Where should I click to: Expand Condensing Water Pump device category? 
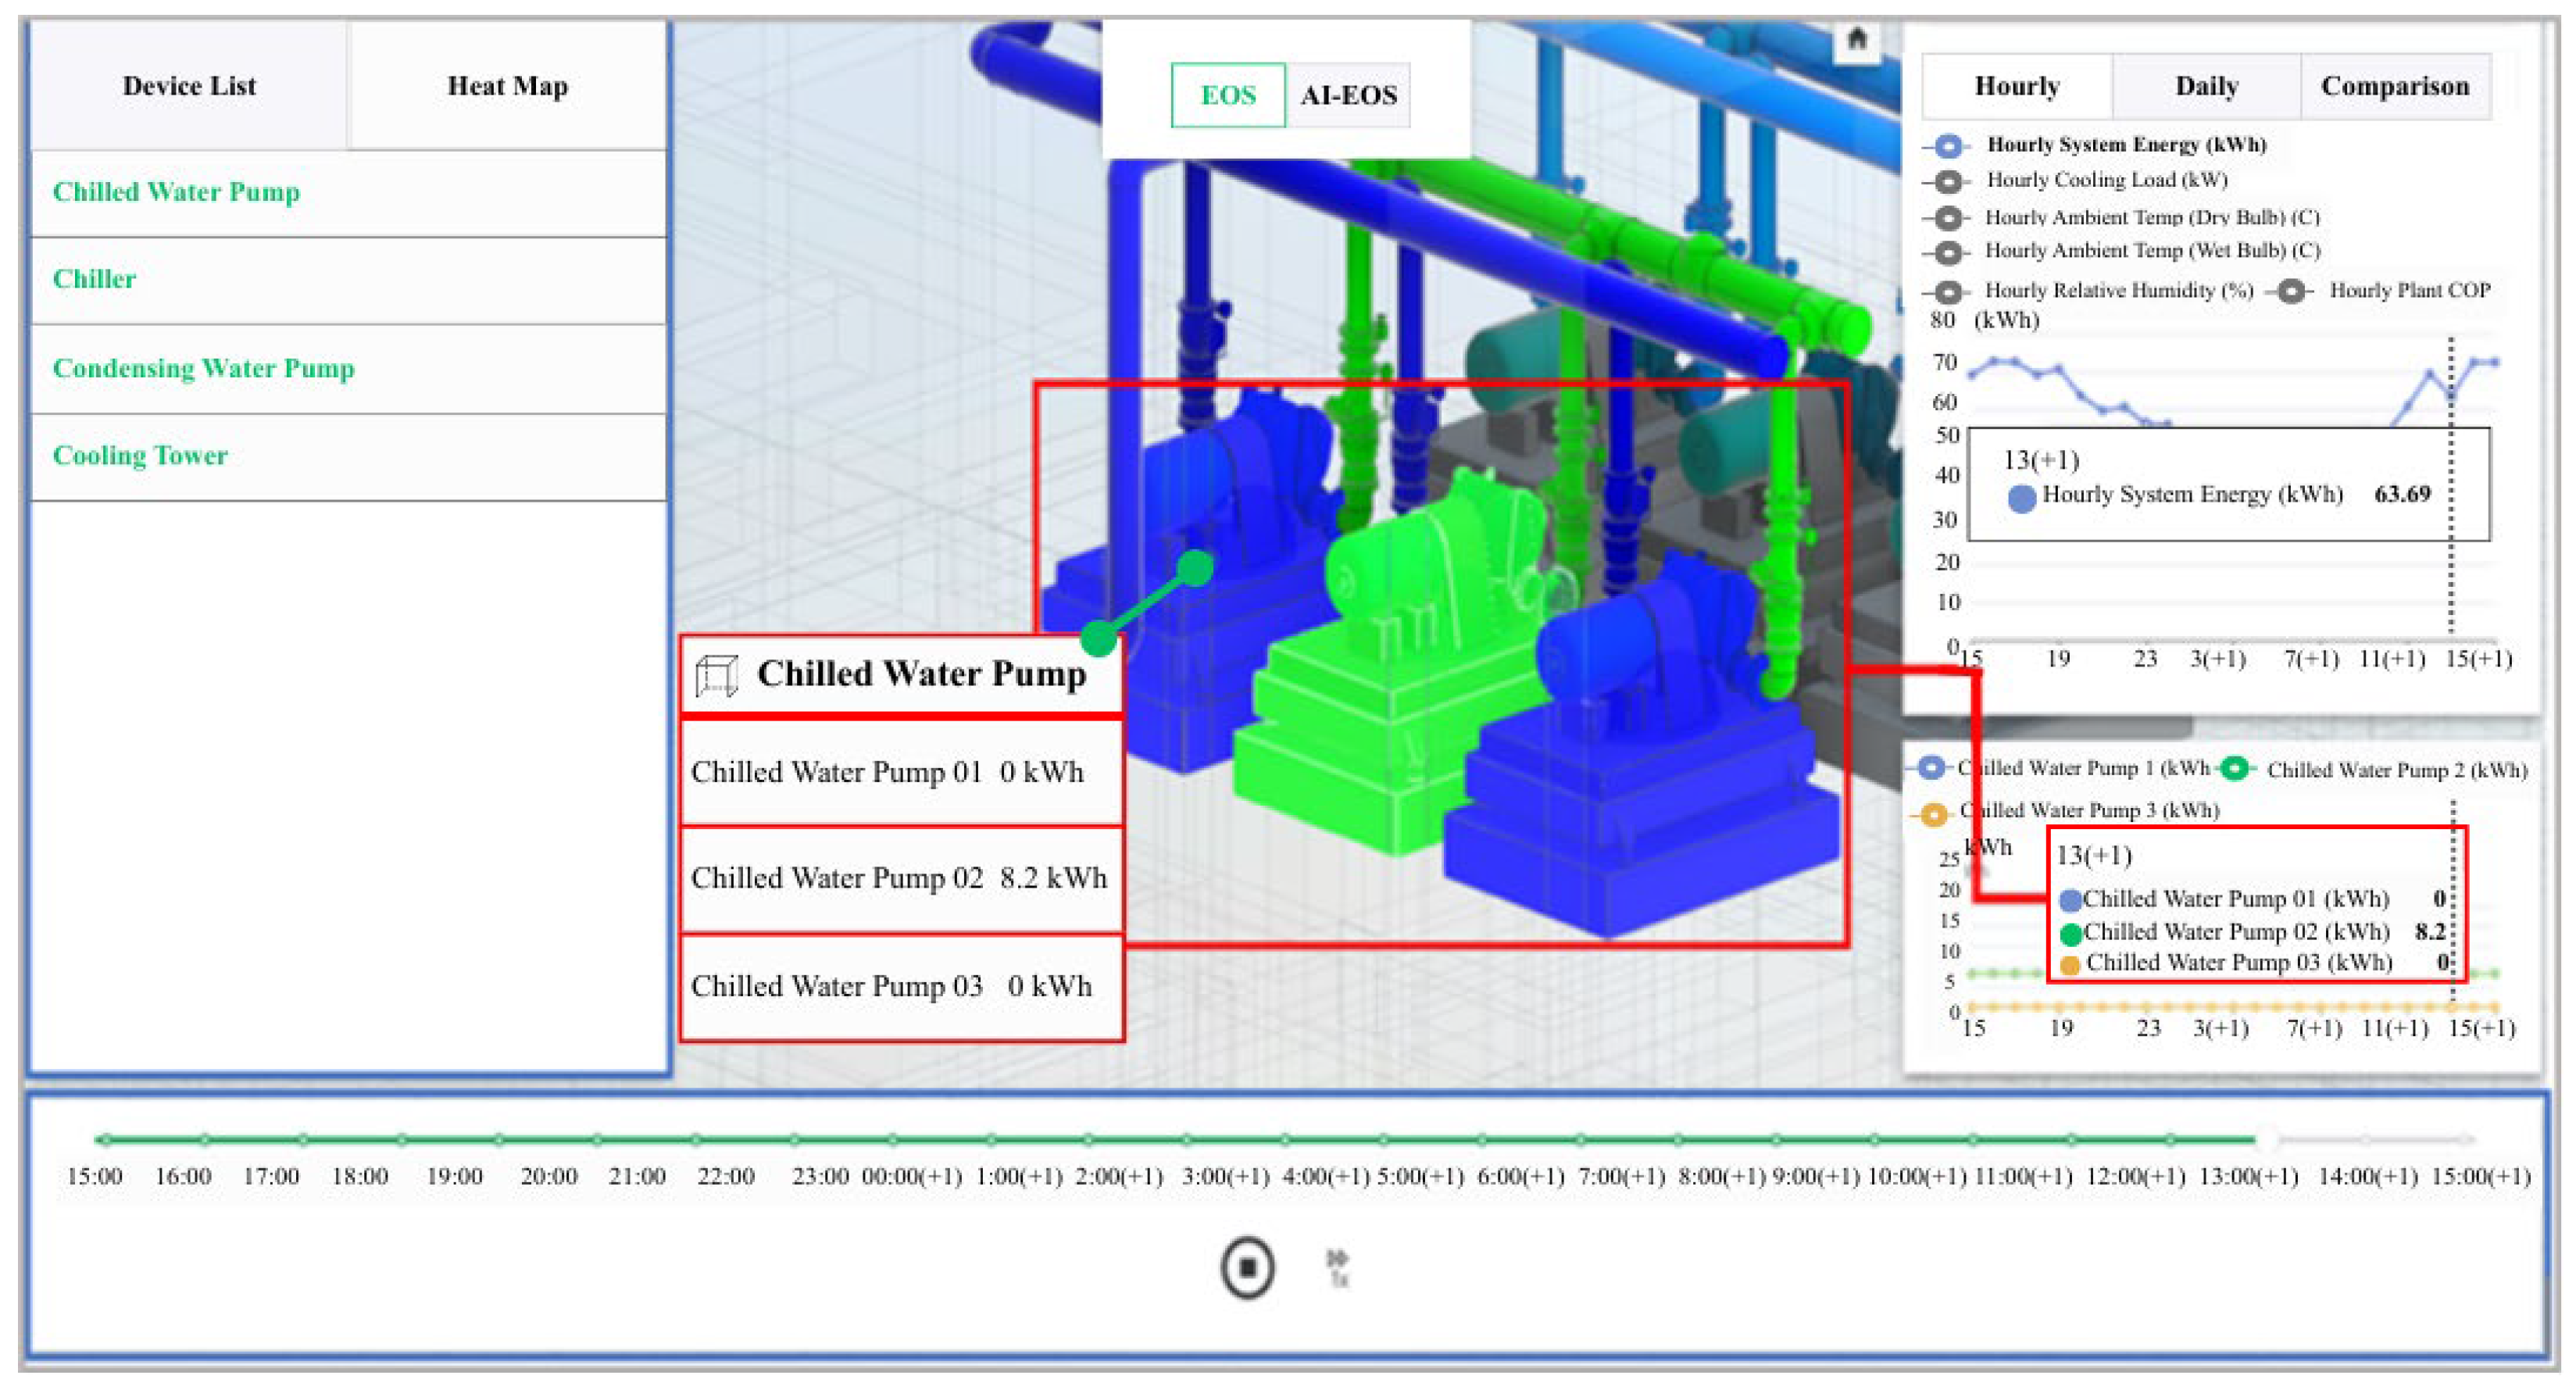tap(203, 368)
